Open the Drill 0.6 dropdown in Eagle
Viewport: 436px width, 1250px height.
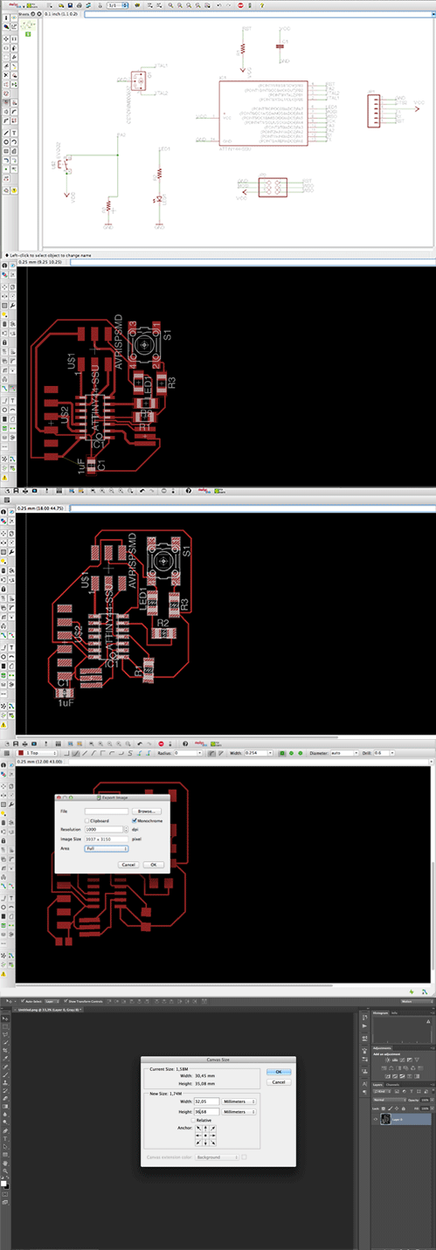(x=384, y=751)
